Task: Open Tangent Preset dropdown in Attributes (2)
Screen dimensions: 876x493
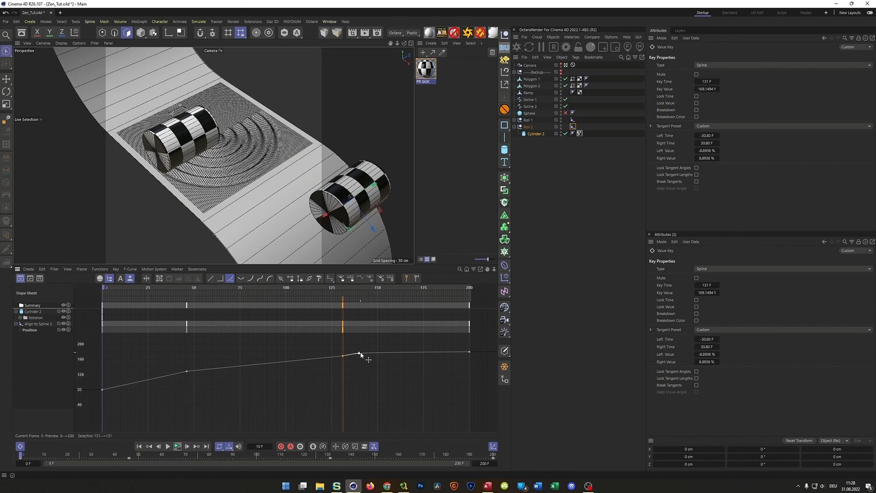Action: click(784, 330)
